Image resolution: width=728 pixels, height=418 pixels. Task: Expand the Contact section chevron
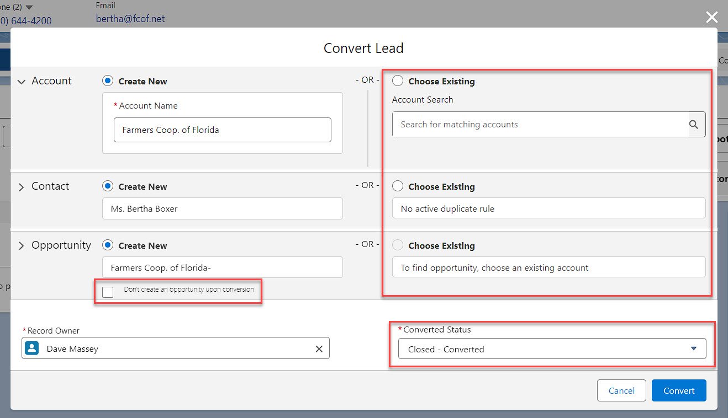[22, 187]
